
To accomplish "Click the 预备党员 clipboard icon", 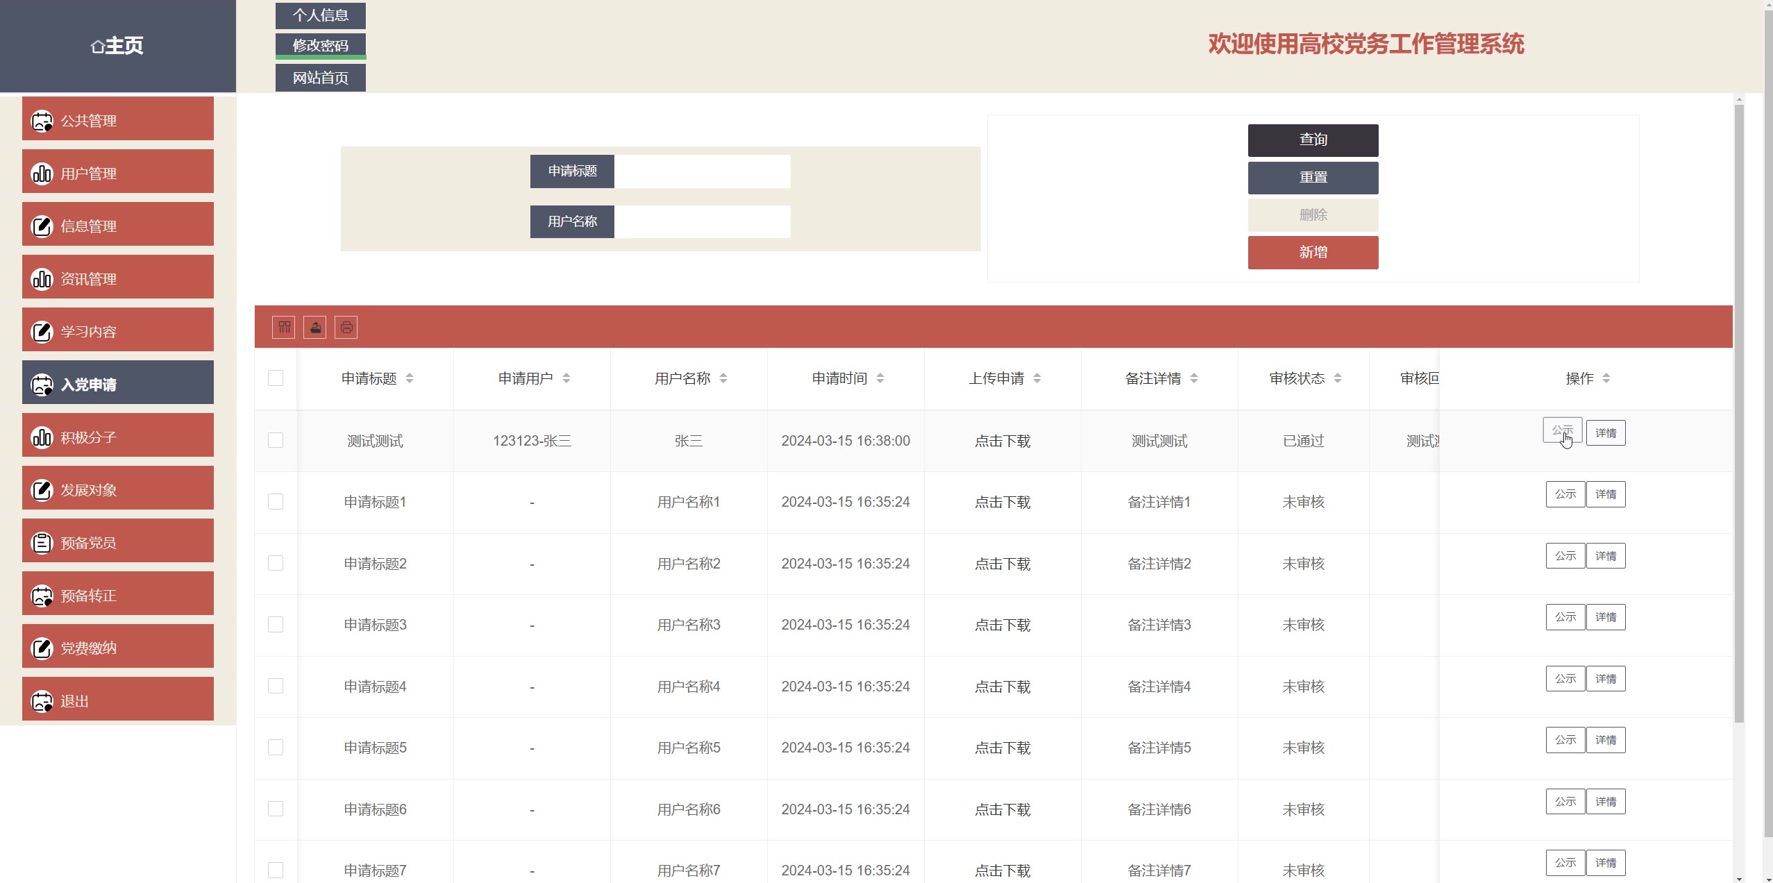I will click(x=42, y=543).
